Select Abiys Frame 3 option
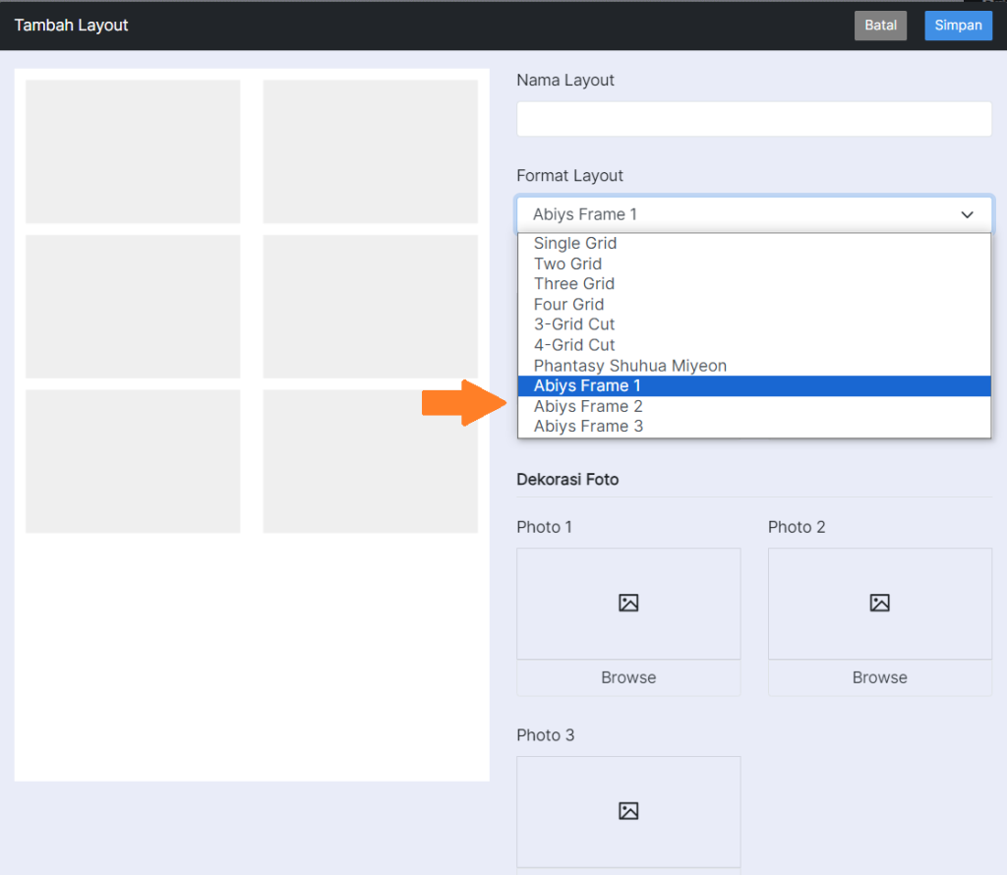 point(754,427)
